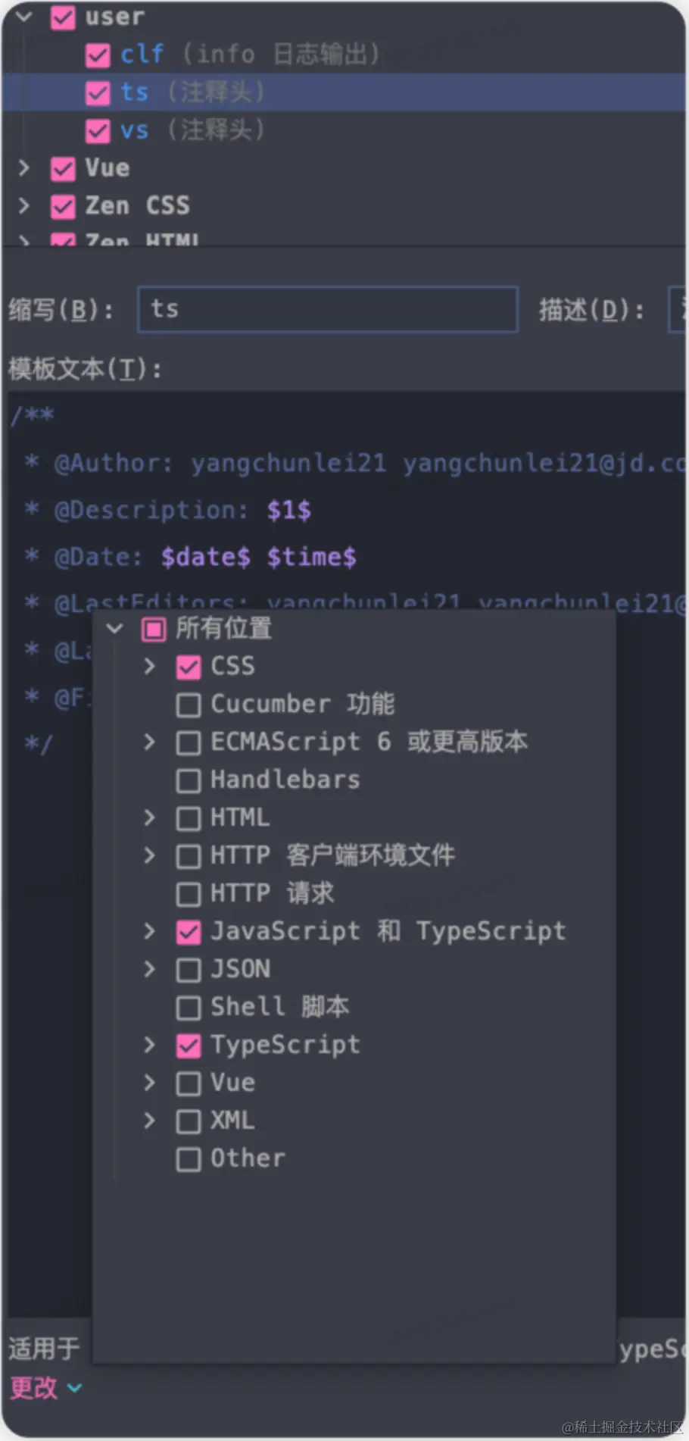Screen dimensions: 689x1441
Task: Enable the Cucumber 功能 checkbox
Action: click(x=189, y=705)
